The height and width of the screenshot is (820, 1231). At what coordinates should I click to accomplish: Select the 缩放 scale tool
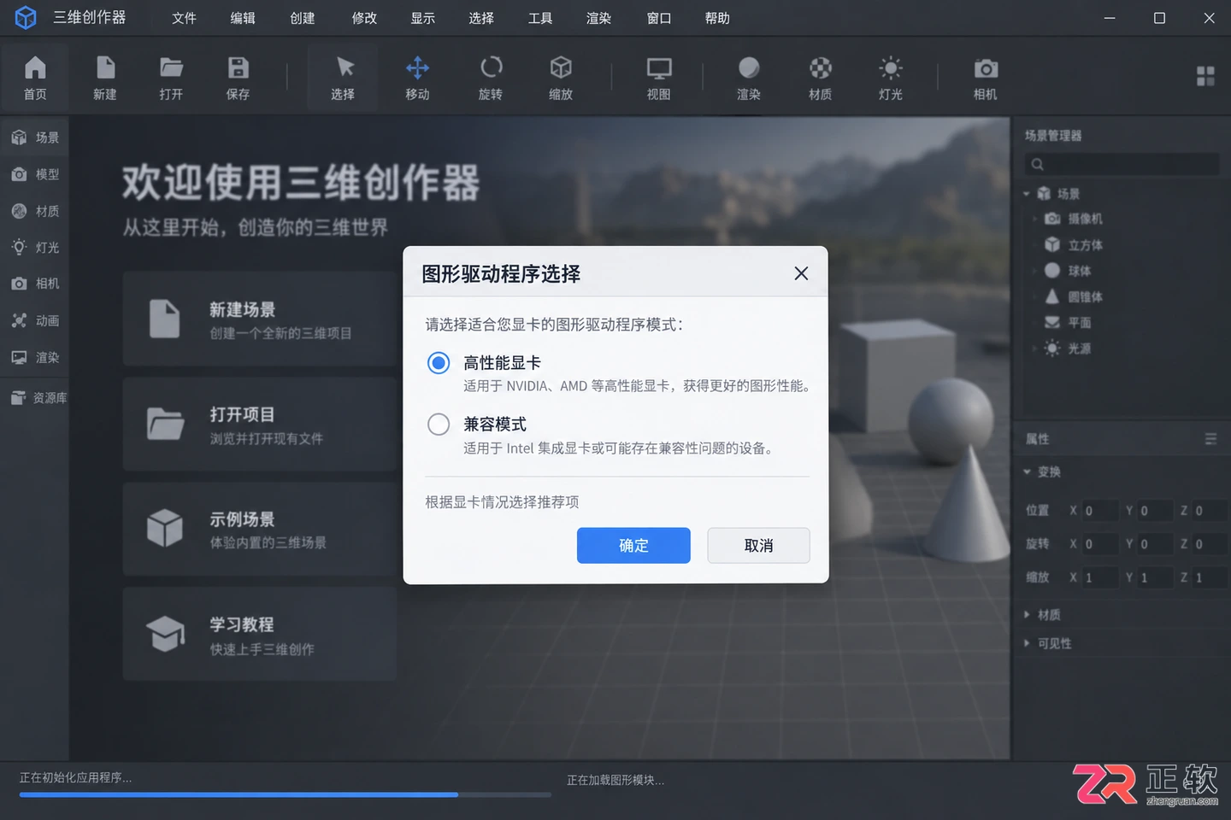[561, 67]
